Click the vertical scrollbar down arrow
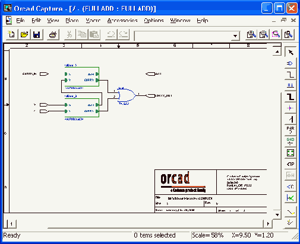 tap(277, 214)
